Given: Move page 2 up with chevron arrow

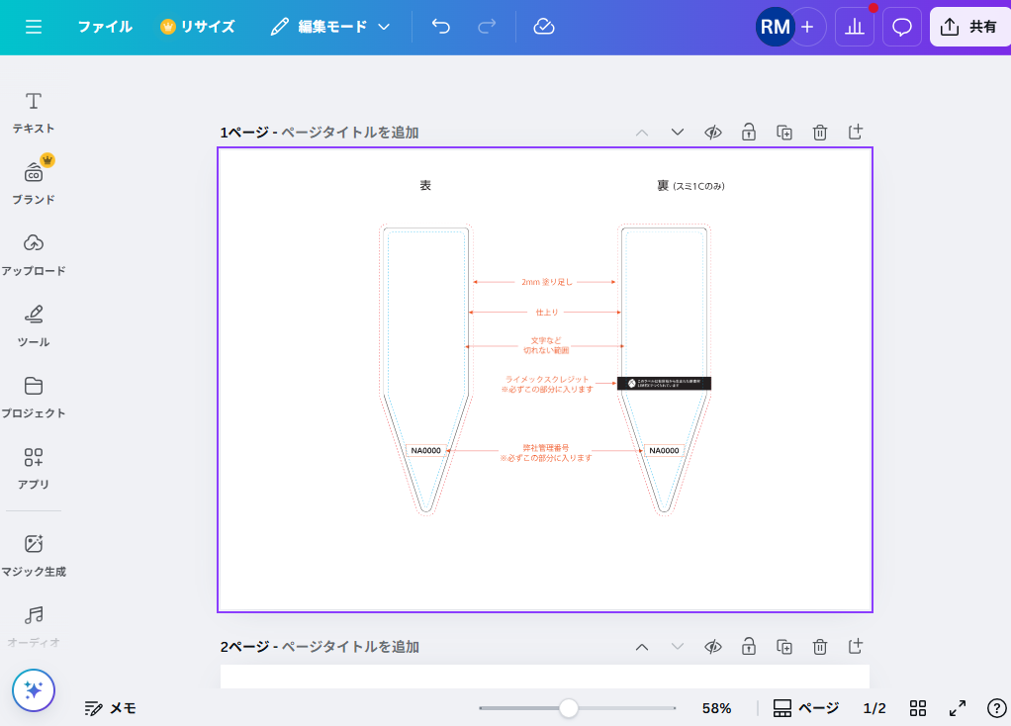Looking at the screenshot, I should (642, 647).
